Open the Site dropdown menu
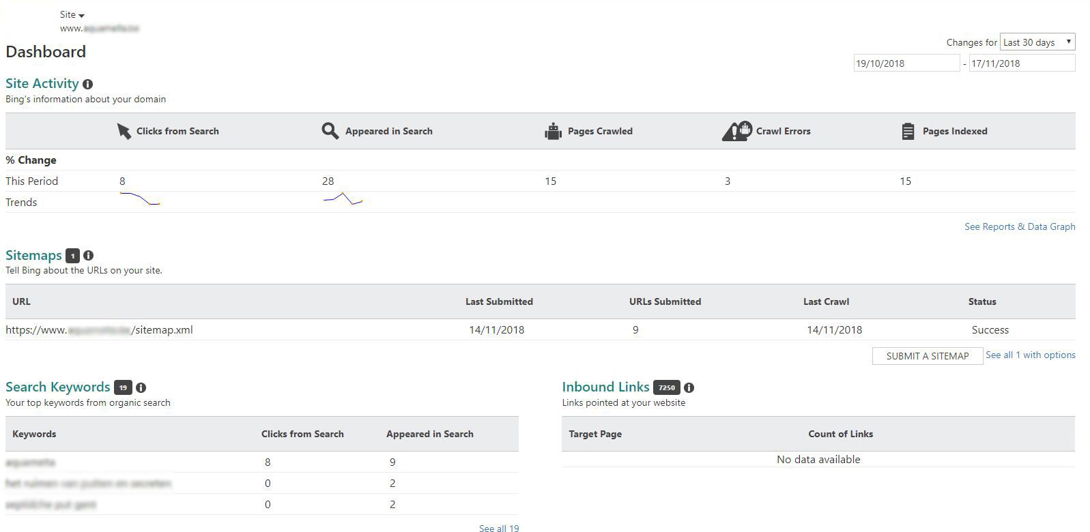This screenshot has height=532, width=1090. (x=72, y=14)
